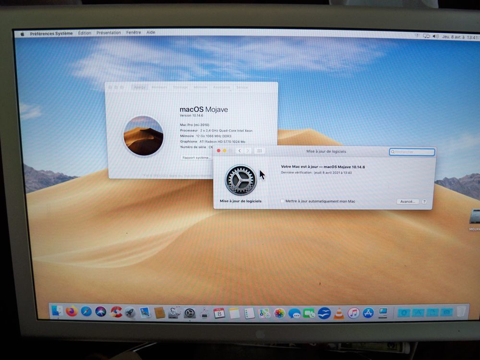Open FaceTime in the Dock
This screenshot has width=480, height=360.
point(309,314)
